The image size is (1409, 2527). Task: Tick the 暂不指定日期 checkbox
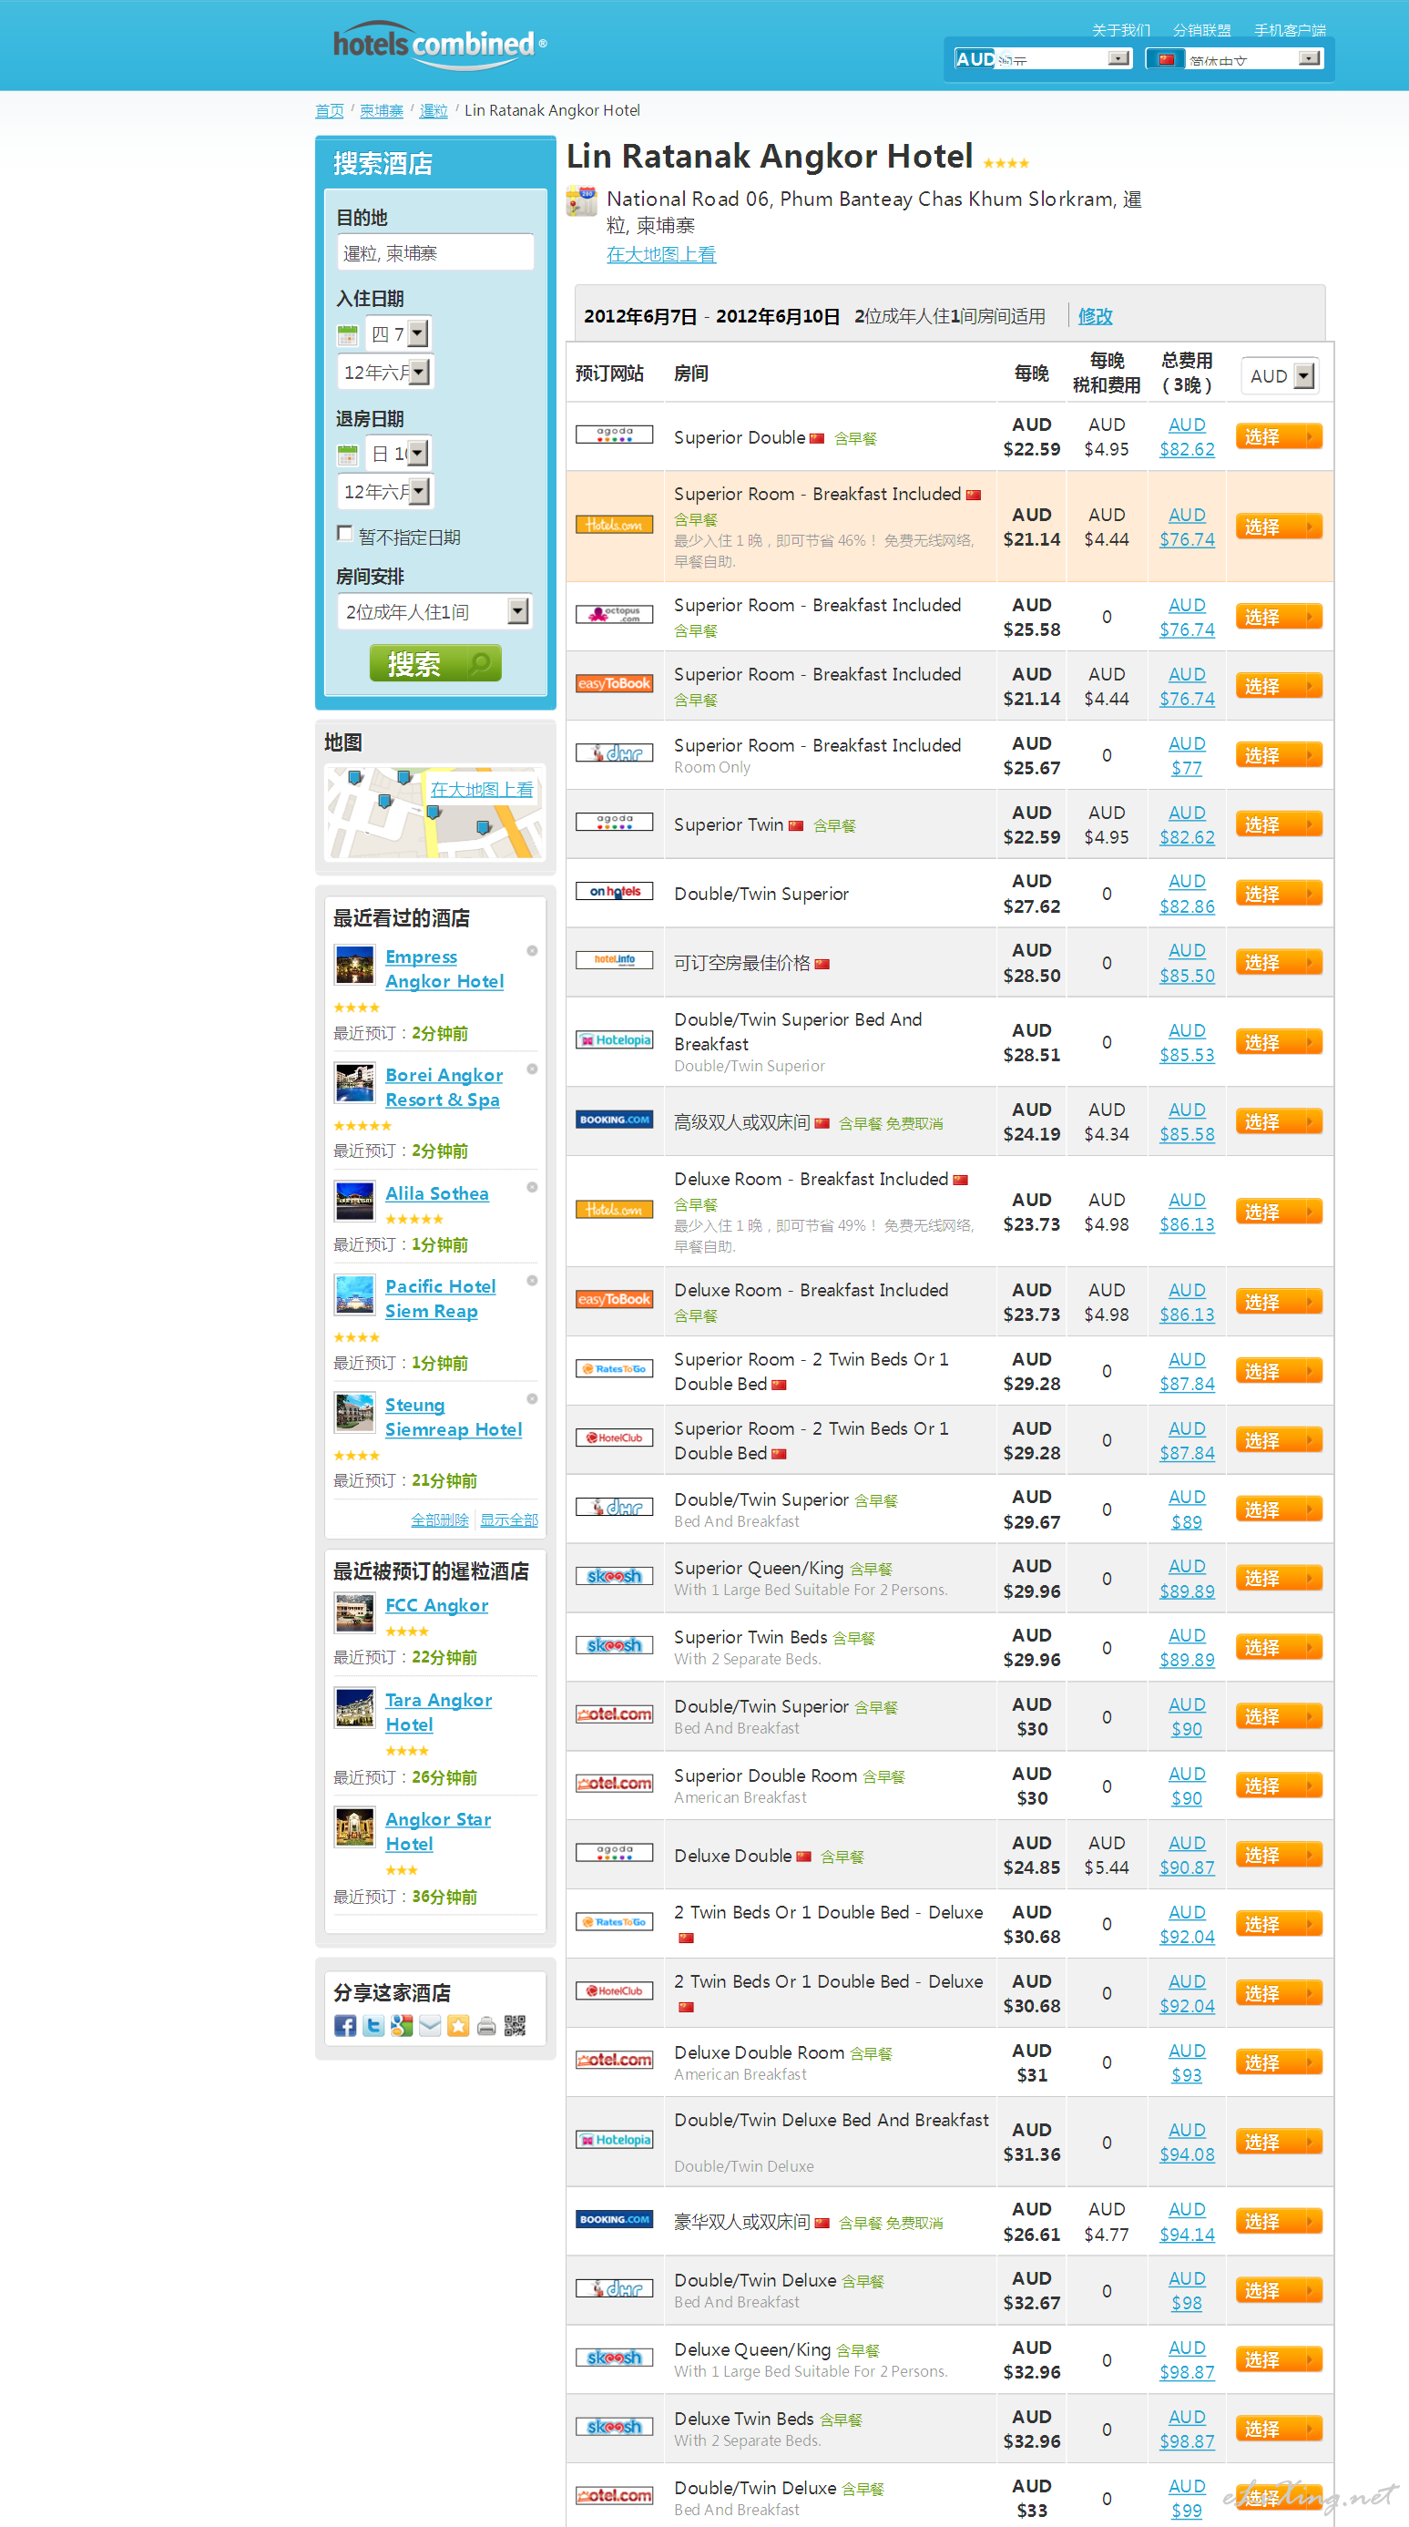coord(344,533)
